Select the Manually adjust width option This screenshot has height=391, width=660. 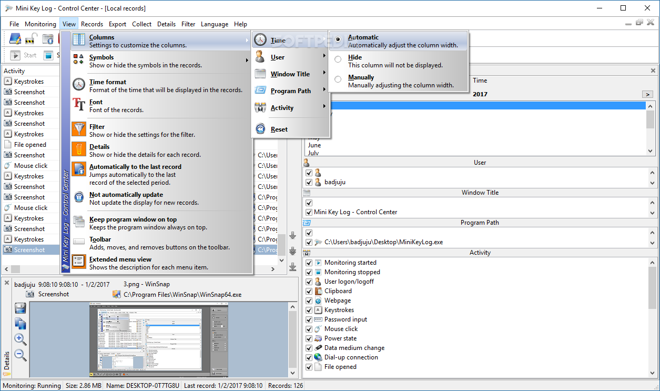(x=398, y=81)
